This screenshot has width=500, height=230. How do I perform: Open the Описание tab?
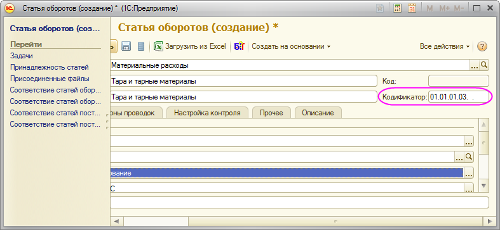[x=318, y=113]
